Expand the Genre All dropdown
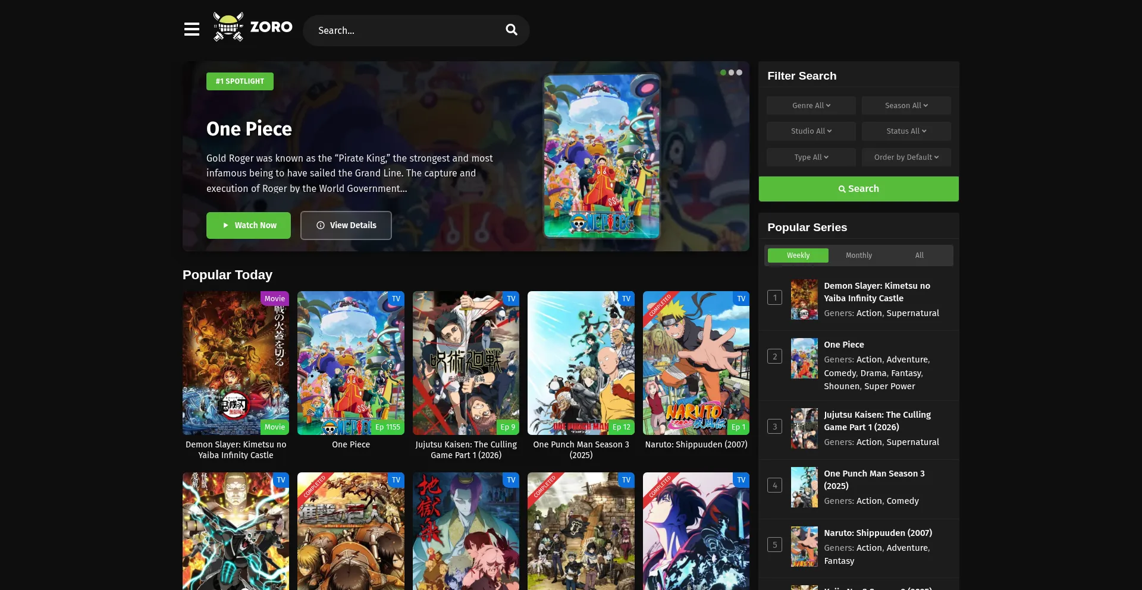1142x590 pixels. click(x=811, y=106)
